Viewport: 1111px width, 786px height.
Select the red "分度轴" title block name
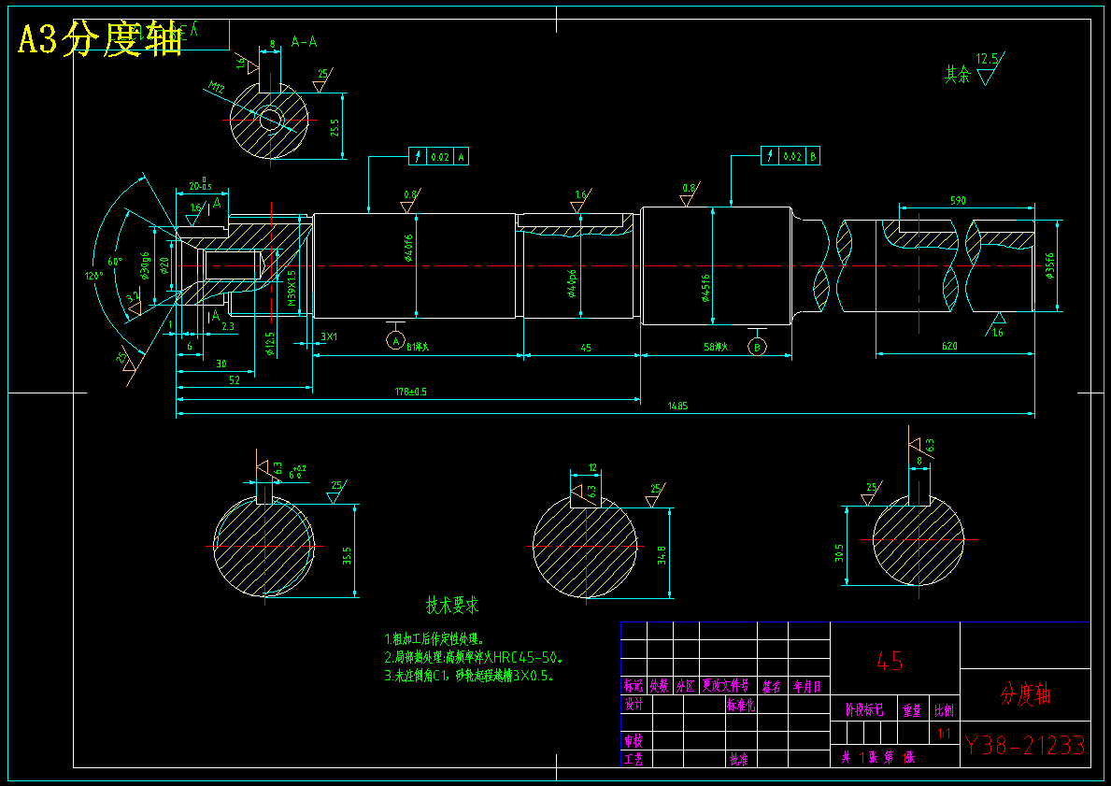pos(1025,693)
